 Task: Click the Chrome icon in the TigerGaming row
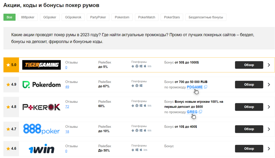click(137, 66)
